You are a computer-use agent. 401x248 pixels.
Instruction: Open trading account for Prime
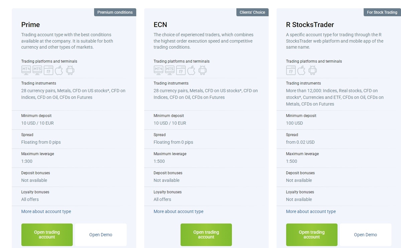(x=47, y=235)
